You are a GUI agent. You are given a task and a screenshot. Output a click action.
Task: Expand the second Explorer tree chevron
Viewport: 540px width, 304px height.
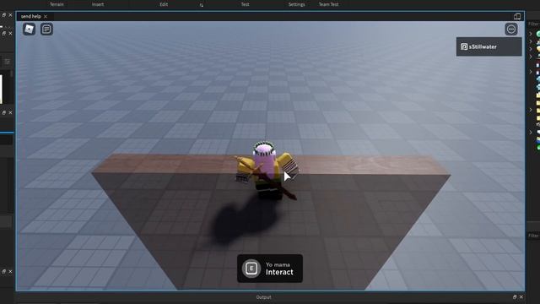[x=531, y=41]
